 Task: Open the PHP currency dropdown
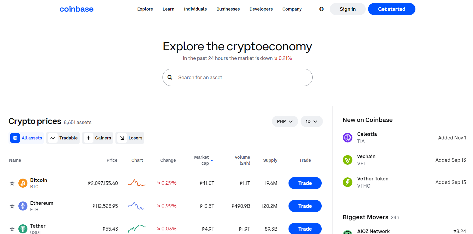[285, 121]
